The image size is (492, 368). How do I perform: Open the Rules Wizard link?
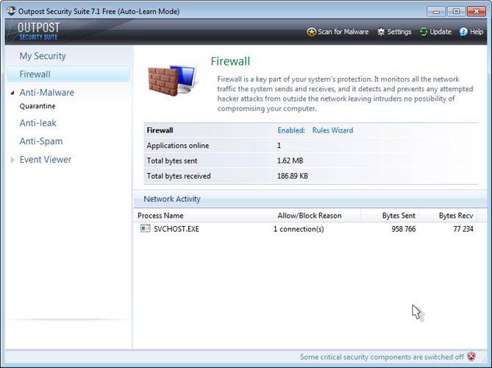point(332,130)
